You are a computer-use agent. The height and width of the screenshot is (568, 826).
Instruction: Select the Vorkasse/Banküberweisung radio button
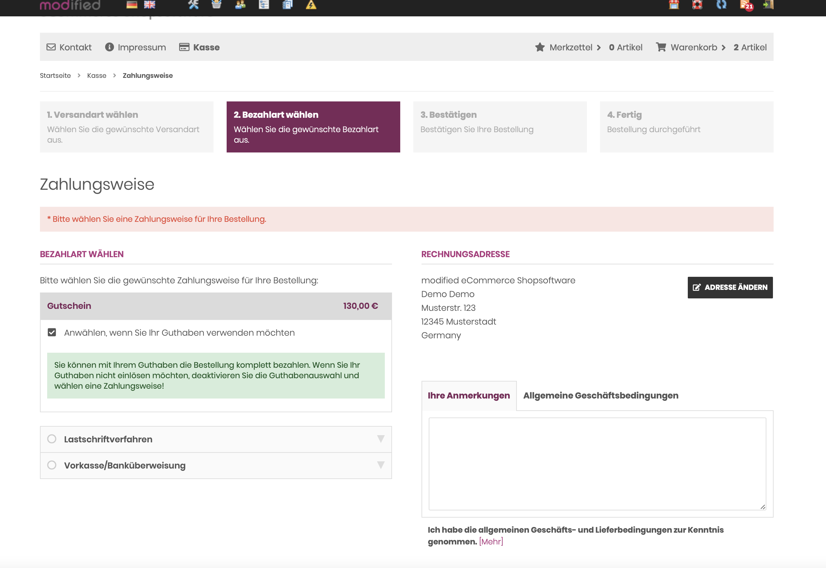point(52,465)
